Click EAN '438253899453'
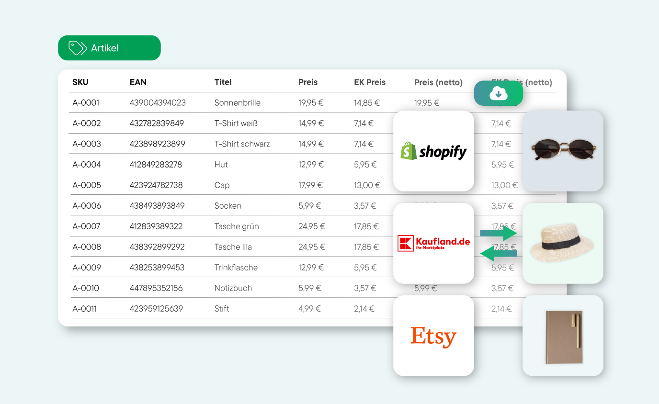Screen dimensions: 659x404 pos(157,268)
